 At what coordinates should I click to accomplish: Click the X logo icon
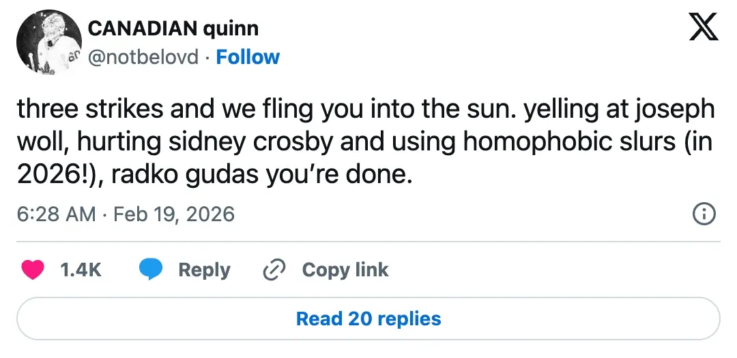pos(704,29)
